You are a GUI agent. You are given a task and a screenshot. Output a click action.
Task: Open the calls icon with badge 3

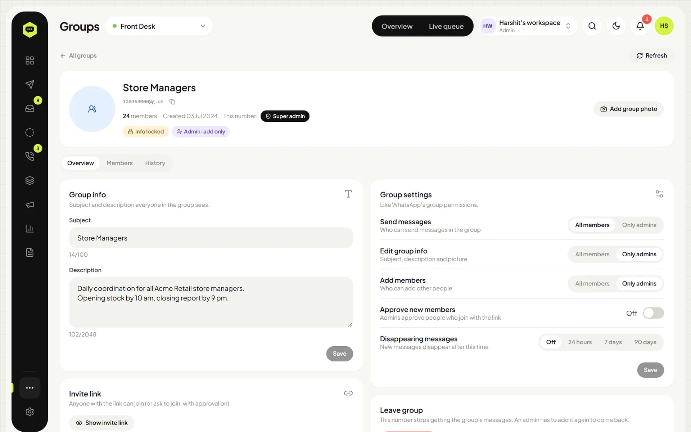30,156
